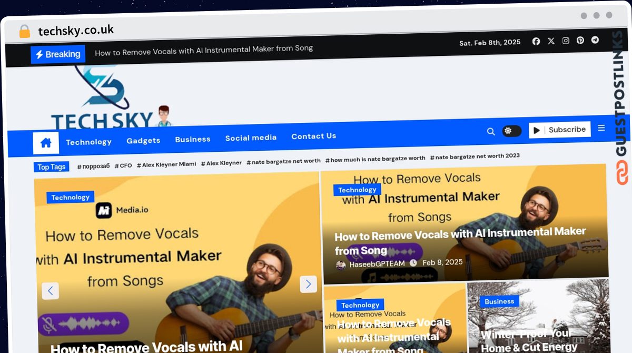Open the #поррозаб tag
The image size is (632, 353).
pyautogui.click(x=93, y=166)
